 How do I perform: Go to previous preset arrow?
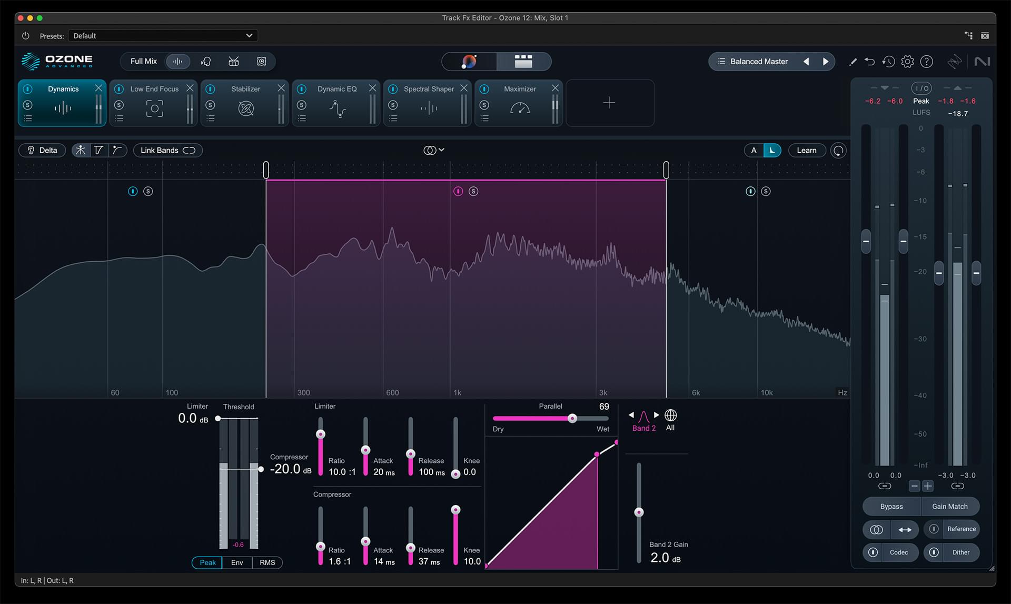coord(806,62)
